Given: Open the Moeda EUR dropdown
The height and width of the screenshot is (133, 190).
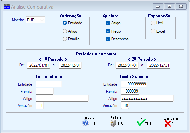Looking at the screenshot, I should click(35, 20).
